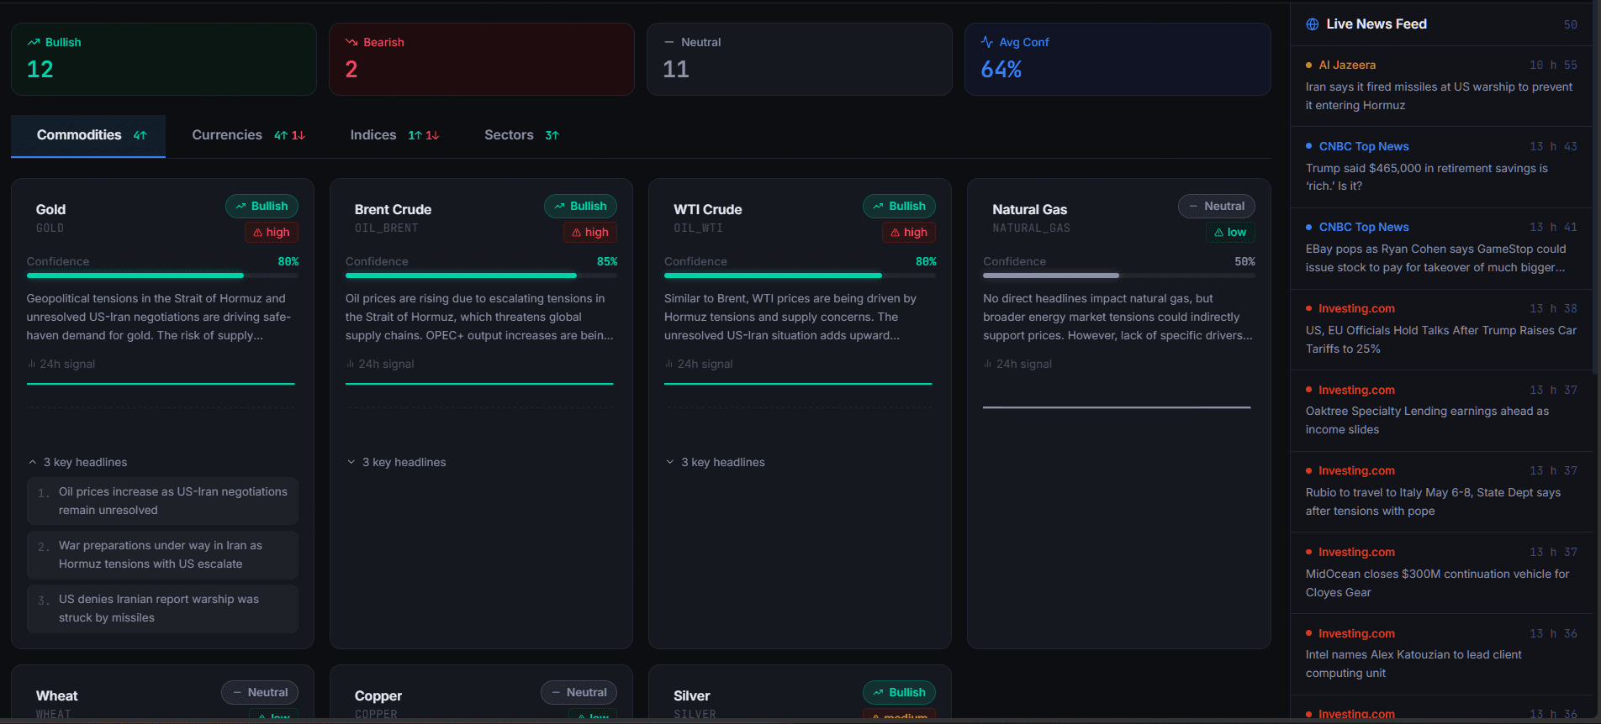
Task: Click the warning triangle in Brent Crude's high badge
Action: pyautogui.click(x=576, y=233)
